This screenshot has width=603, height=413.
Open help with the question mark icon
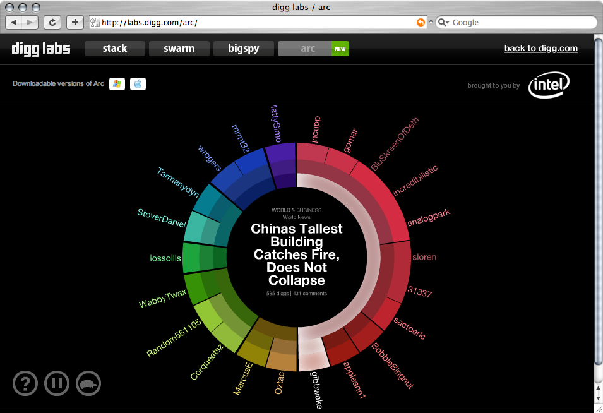pyautogui.click(x=25, y=383)
